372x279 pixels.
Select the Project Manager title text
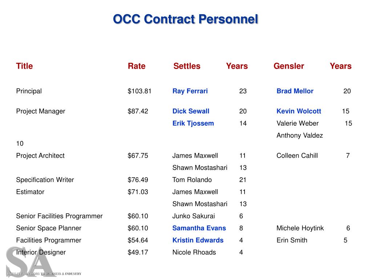(x=41, y=111)
